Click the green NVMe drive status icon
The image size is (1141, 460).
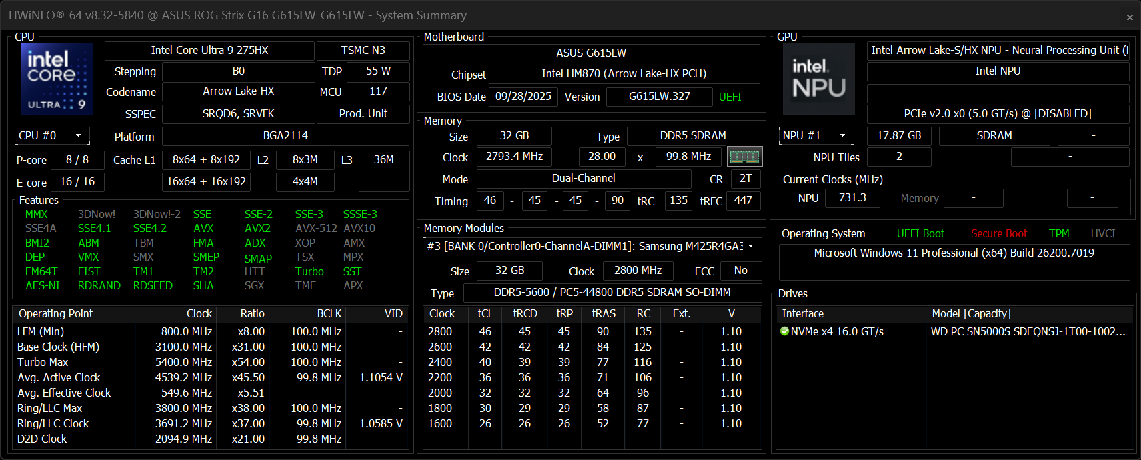click(784, 331)
